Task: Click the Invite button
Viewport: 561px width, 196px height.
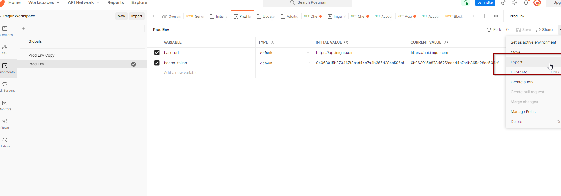Action: coord(485,2)
